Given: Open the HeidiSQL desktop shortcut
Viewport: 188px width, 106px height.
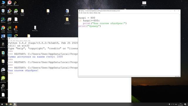Looking at the screenshot, I should [x=16, y=11].
